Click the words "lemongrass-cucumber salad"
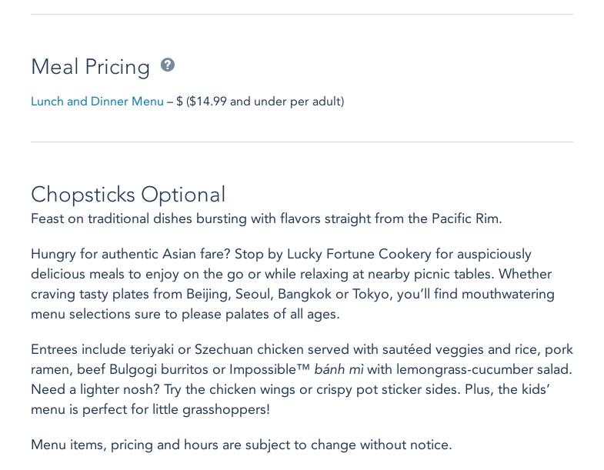The height and width of the screenshot is (470, 604). 484,369
